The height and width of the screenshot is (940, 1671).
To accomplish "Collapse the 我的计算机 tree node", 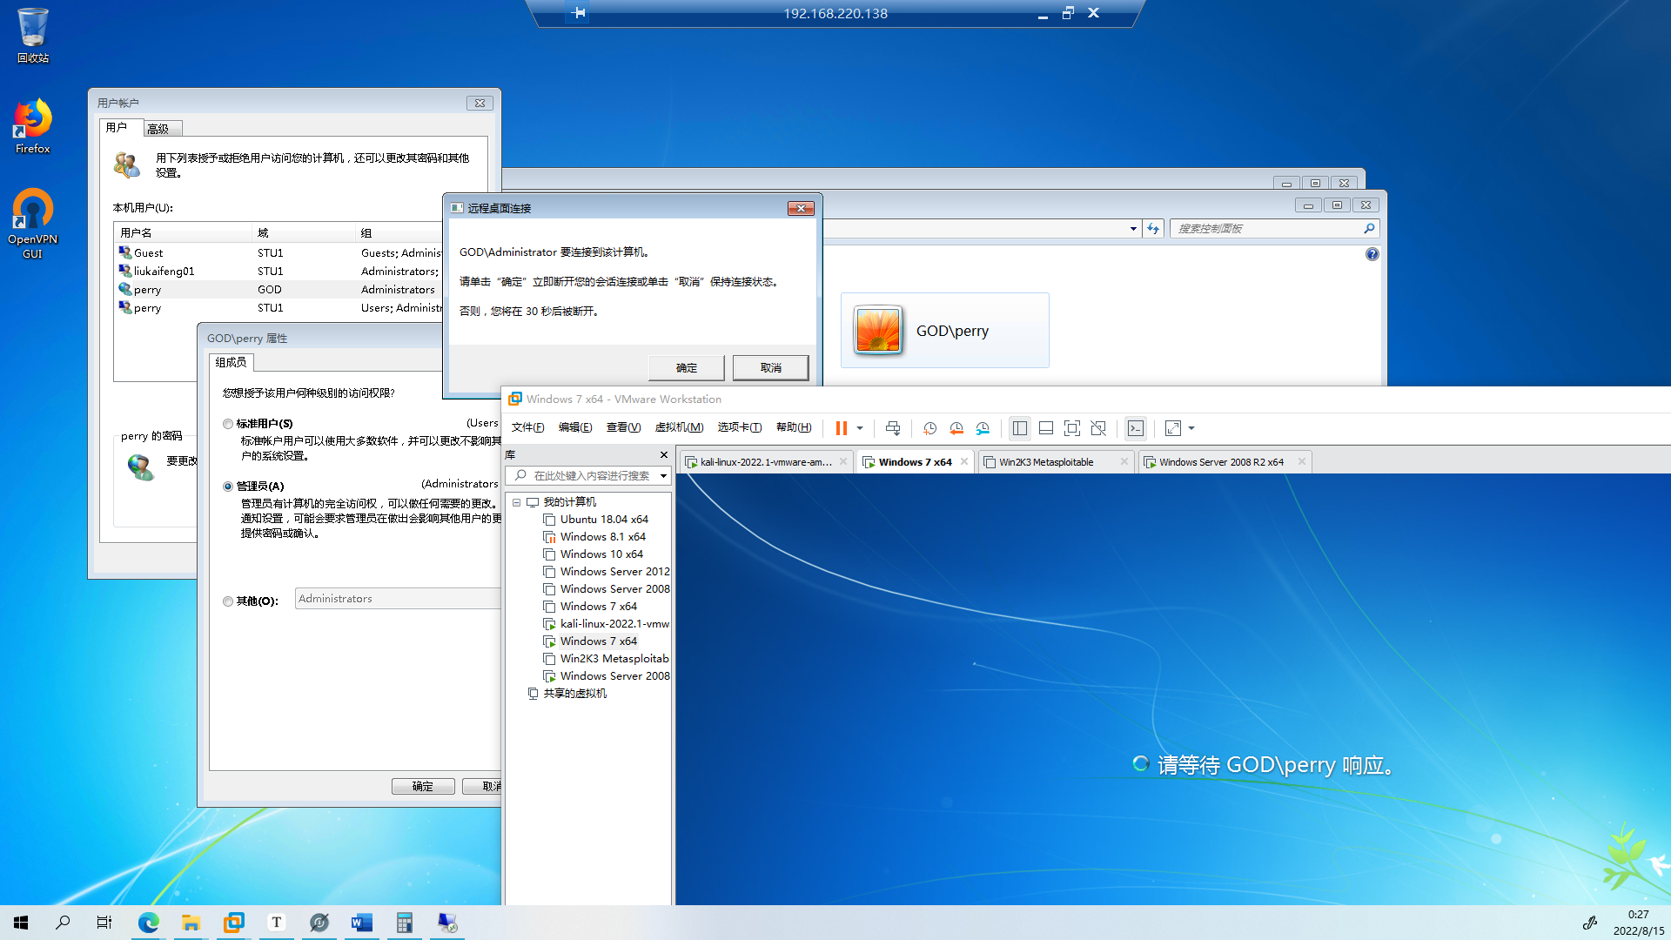I will pyautogui.click(x=516, y=502).
